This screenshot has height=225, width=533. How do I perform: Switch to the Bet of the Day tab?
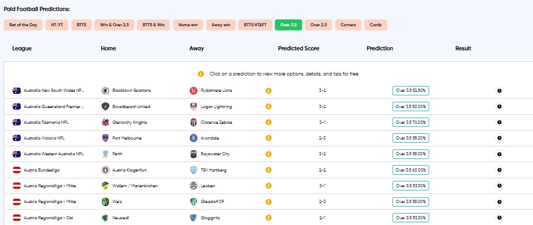pyautogui.click(x=23, y=25)
